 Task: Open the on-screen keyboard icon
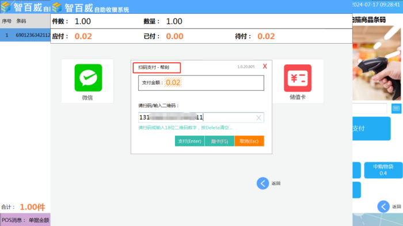tap(396, 108)
